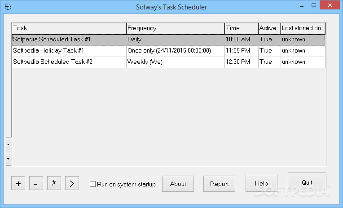This screenshot has width=343, height=208.
Task: Click the 12:30 PM time cell
Action: coord(241,62)
